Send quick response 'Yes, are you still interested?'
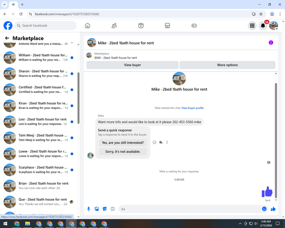 click(123, 142)
